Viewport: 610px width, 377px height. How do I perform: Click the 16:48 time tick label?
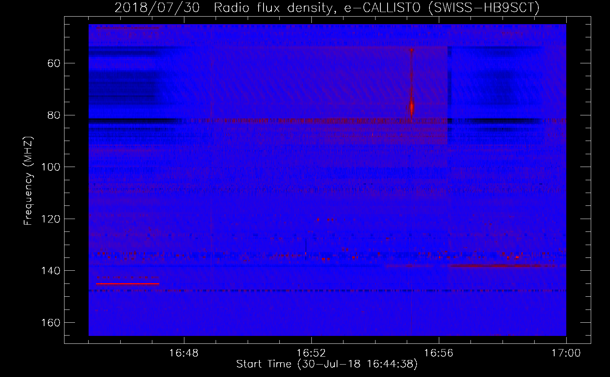(184, 353)
